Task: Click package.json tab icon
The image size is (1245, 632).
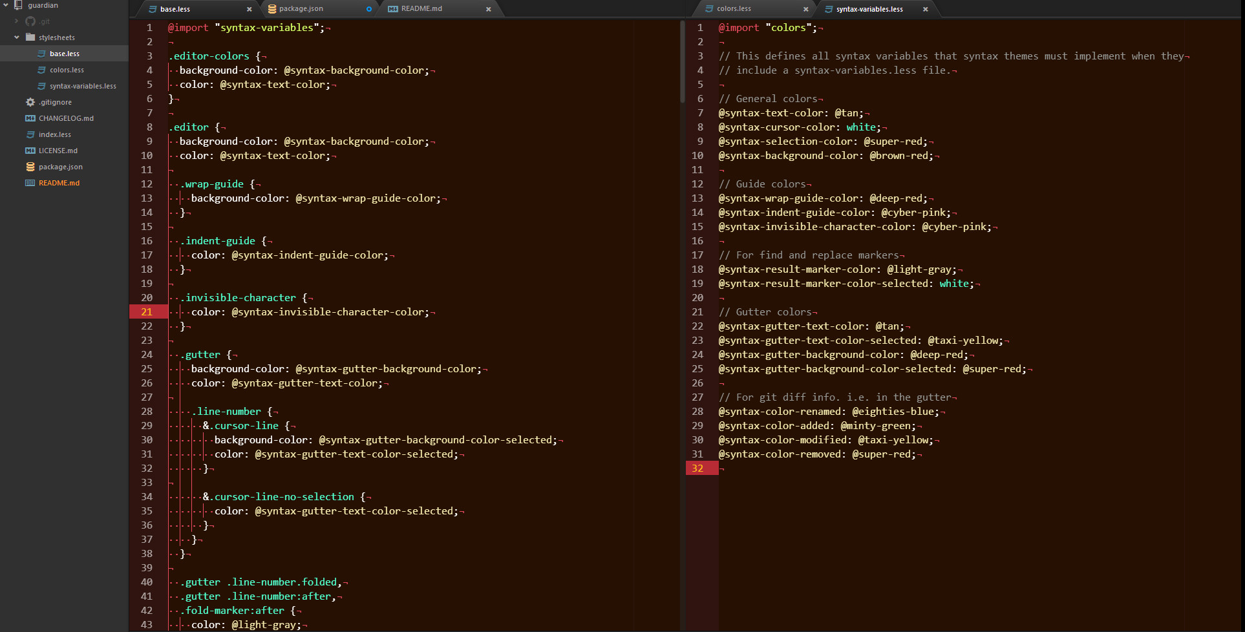Action: click(x=272, y=9)
